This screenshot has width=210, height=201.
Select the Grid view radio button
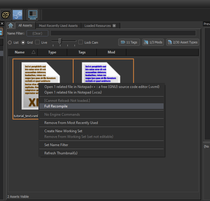pos(23,43)
